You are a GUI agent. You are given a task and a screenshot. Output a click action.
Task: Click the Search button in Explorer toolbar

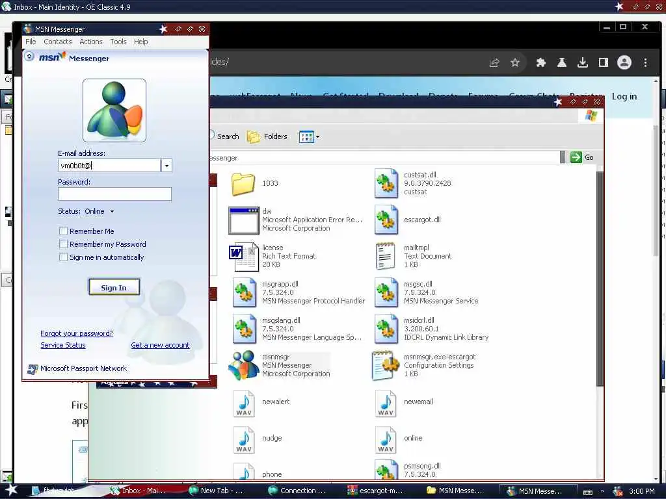tap(224, 136)
